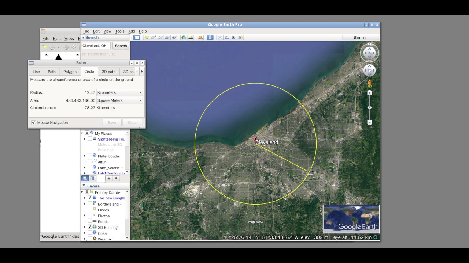
Task: Click the Add Placemark pushpin icon
Action: point(147,37)
